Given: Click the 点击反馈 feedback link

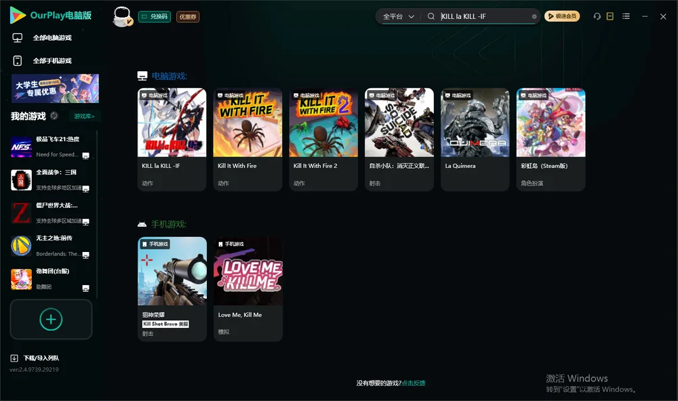Looking at the screenshot, I should tap(414, 383).
